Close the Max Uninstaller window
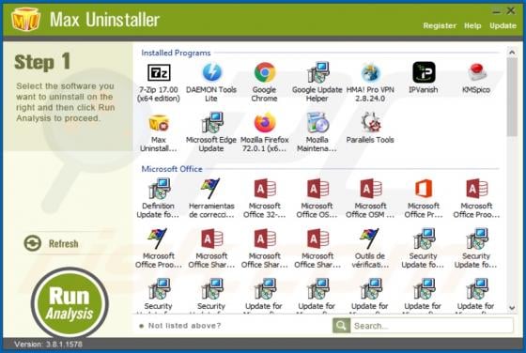 511,11
